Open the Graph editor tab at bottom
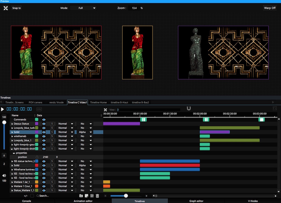This screenshot has width=281, height=203. pos(196,201)
